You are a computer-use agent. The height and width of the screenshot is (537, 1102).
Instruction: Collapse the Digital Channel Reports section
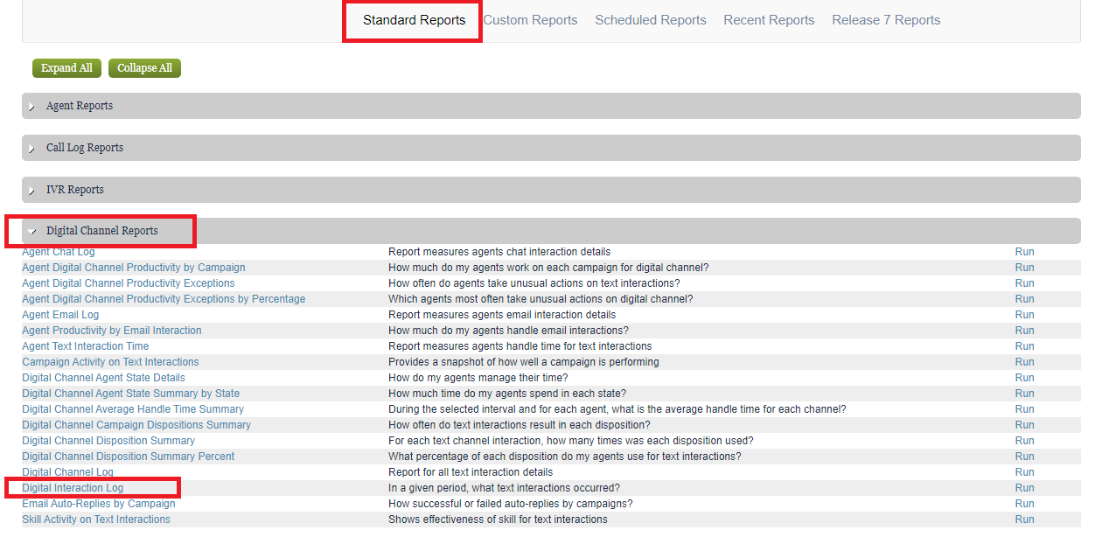coord(551,231)
